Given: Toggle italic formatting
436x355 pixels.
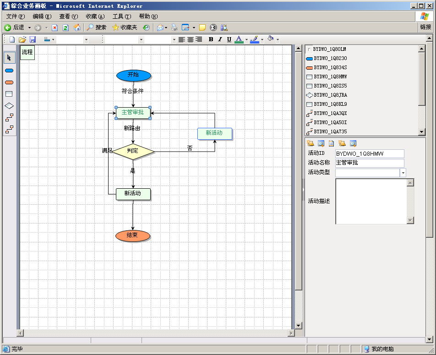Looking at the screenshot, I should (x=220, y=39).
